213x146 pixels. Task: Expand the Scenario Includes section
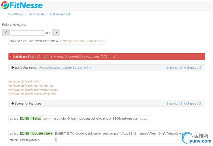[13, 103]
